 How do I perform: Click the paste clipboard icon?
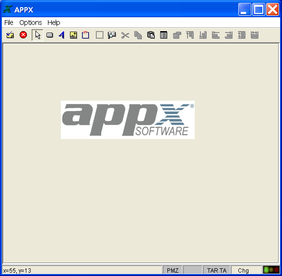tap(151, 35)
